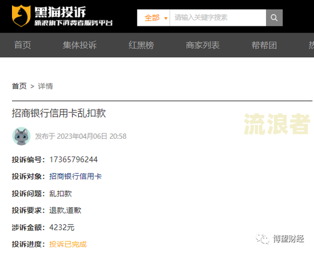Click the 首页 breadcrumb link
Viewport: 314px width, 253px height.
[19, 86]
